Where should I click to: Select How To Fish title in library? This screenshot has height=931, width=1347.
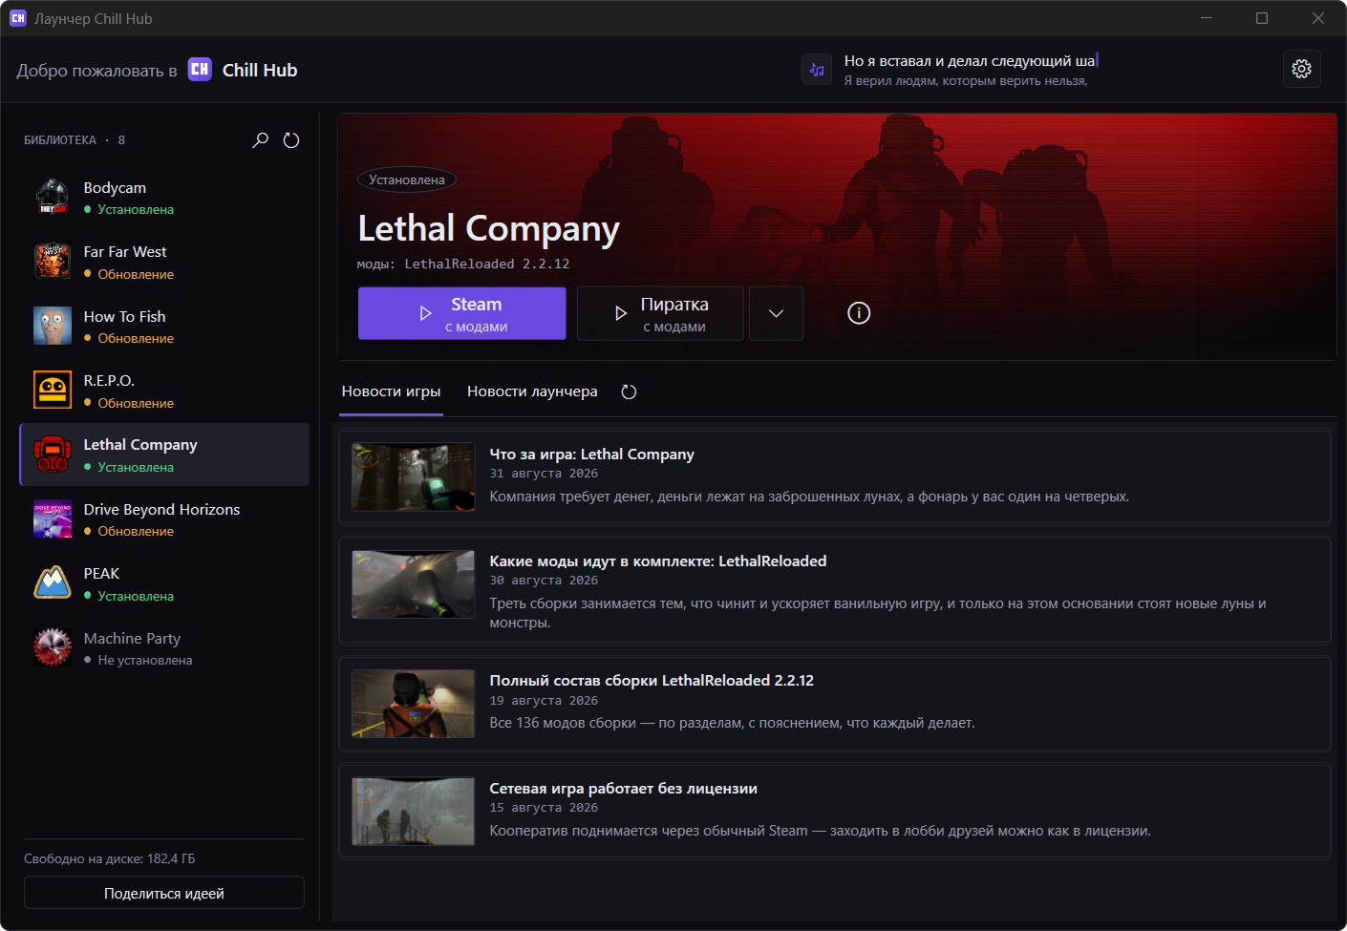pyautogui.click(x=124, y=317)
